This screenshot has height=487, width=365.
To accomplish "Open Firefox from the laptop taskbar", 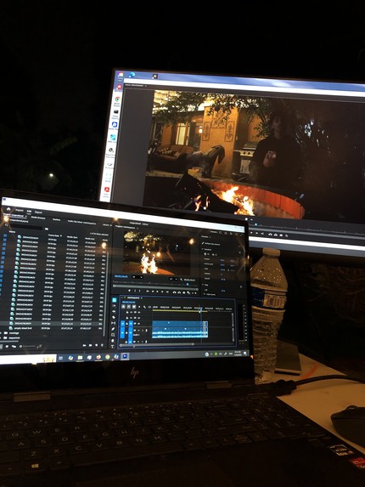I will [98, 357].
